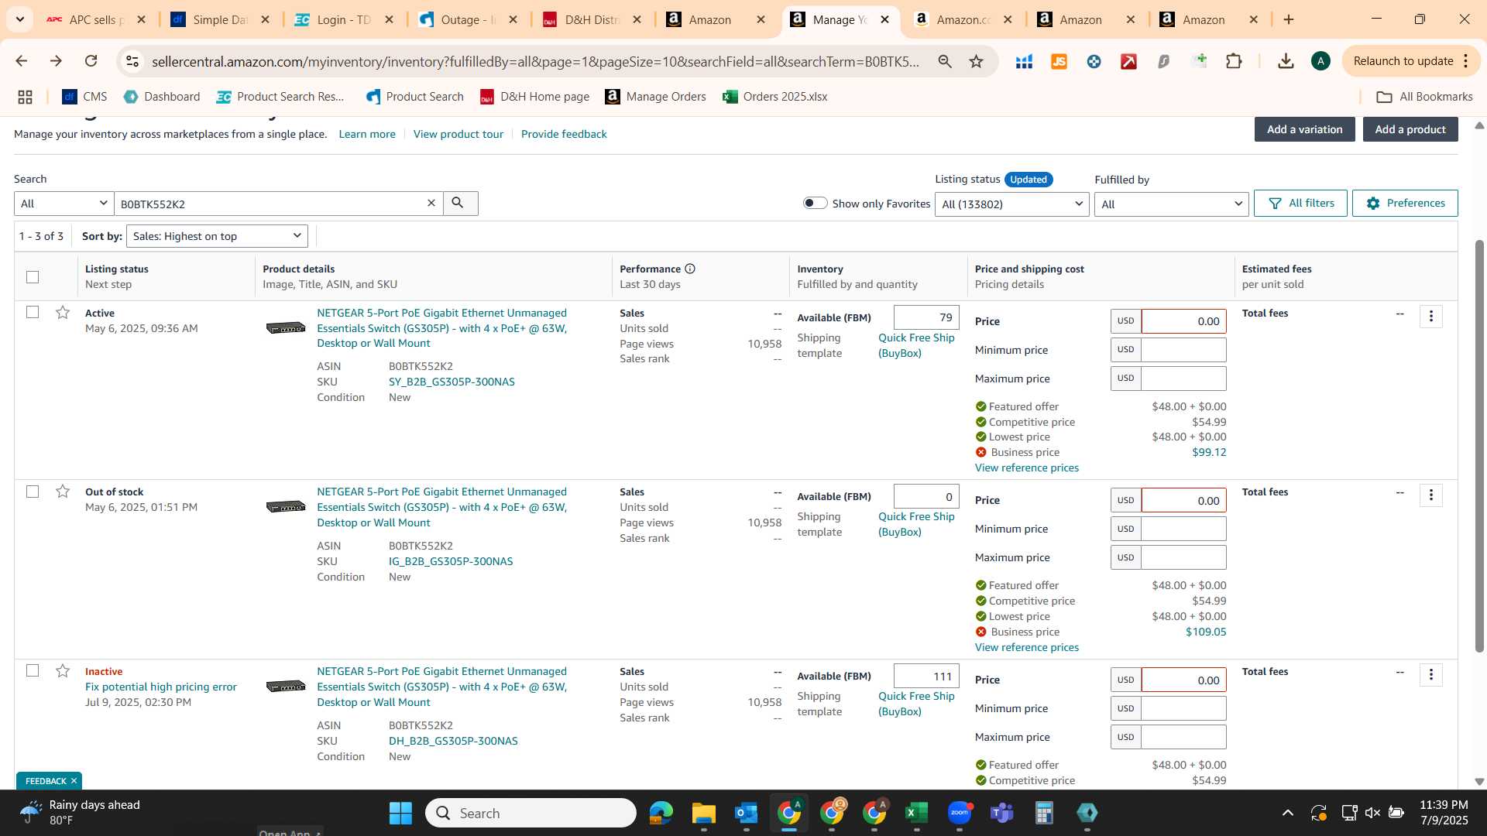Open Learn more link
This screenshot has height=836, width=1487.
(367, 134)
